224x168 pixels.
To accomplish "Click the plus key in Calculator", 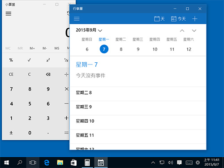I will point(66,118).
